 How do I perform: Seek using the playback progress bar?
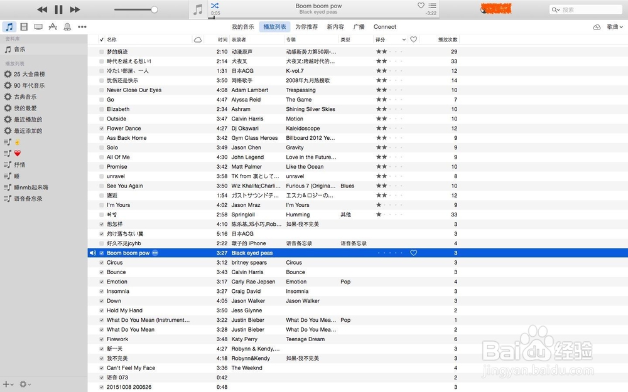(x=323, y=18)
